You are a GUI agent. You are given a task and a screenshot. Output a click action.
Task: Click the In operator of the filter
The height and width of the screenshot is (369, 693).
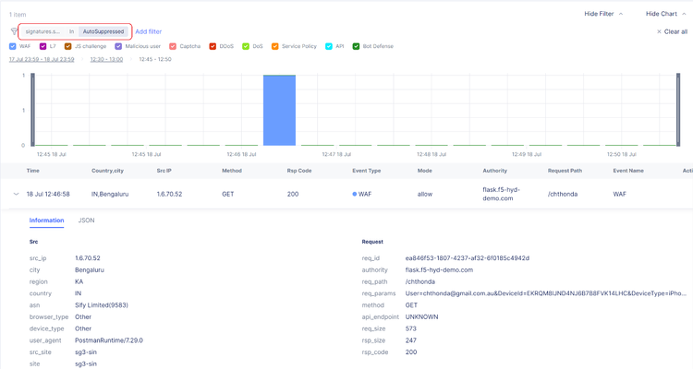coord(71,31)
